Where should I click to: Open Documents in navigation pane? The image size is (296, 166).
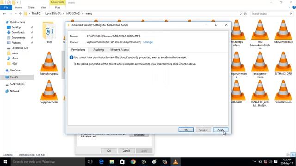click(x=18, y=38)
